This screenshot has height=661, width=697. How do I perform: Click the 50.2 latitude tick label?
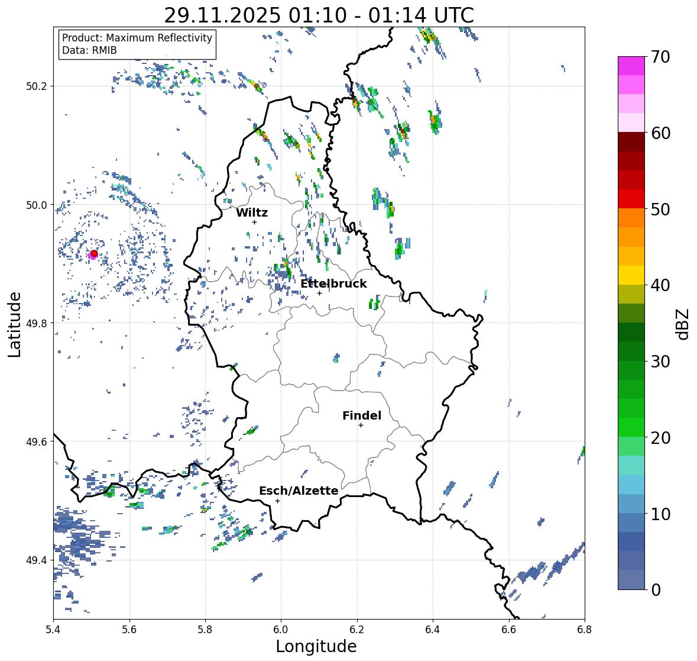tap(37, 86)
